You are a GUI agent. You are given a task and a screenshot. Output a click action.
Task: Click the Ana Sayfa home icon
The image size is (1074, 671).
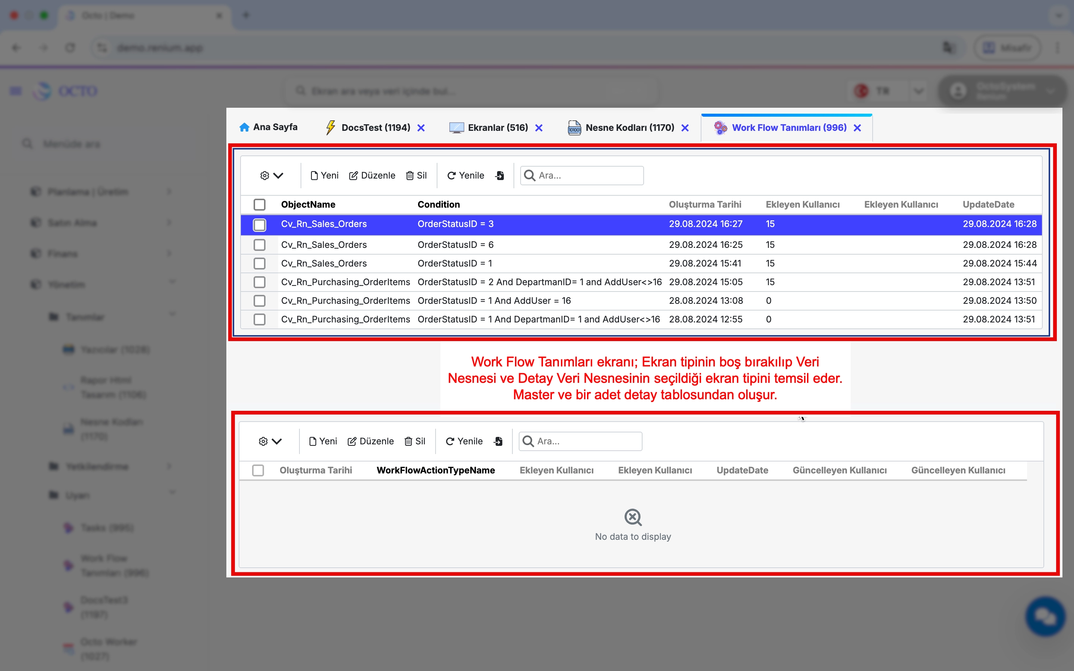pos(244,127)
